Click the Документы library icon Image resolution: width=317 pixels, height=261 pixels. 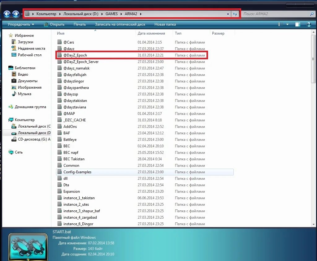click(x=14, y=81)
